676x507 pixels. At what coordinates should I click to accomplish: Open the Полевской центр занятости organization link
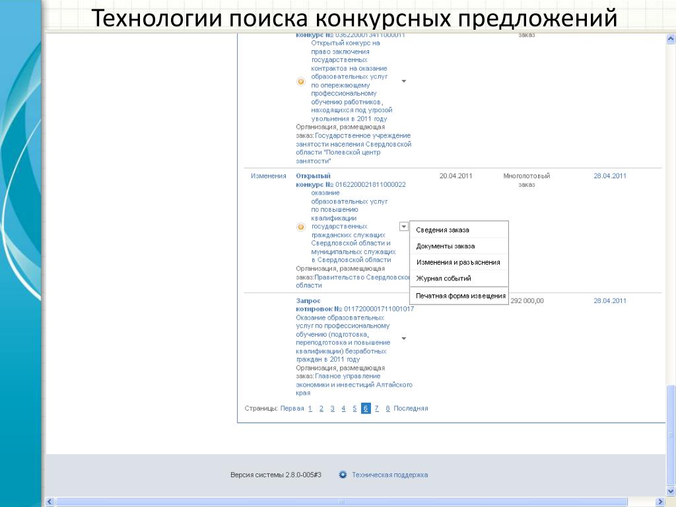[x=354, y=149]
